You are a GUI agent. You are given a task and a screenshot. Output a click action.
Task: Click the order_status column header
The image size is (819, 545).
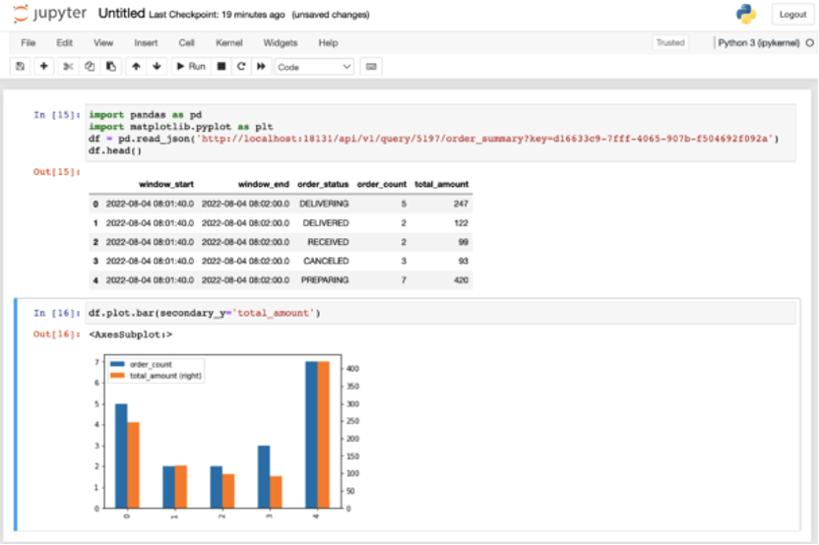point(323,184)
